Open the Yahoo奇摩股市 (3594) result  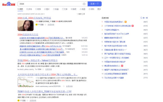(x=38, y=60)
